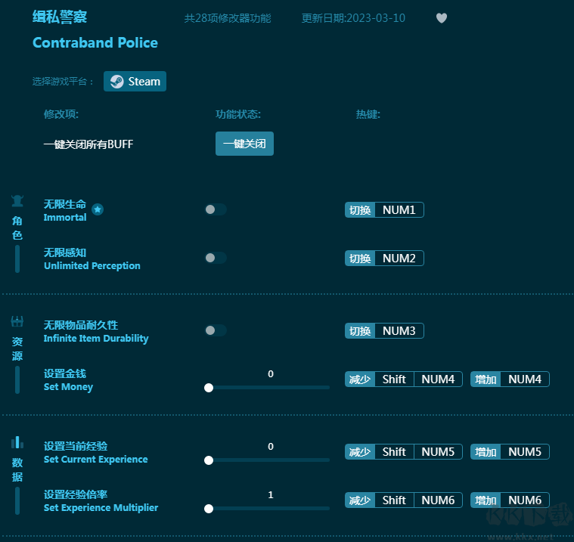
Task: Click the Set Experience Multiplier slider handle
Action: (209, 508)
